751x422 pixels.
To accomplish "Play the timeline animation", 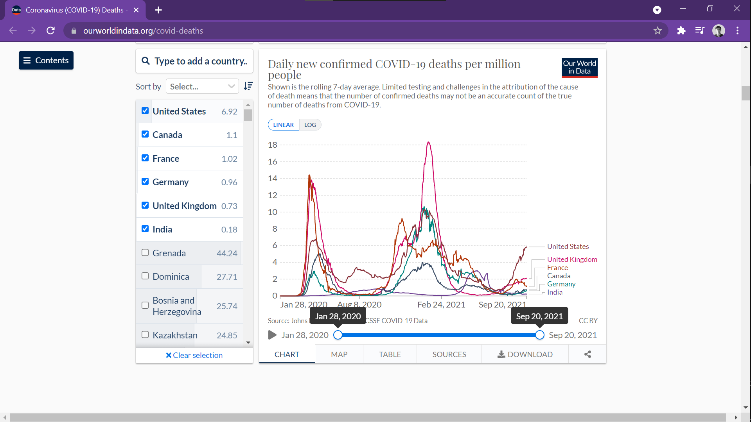I will (272, 335).
